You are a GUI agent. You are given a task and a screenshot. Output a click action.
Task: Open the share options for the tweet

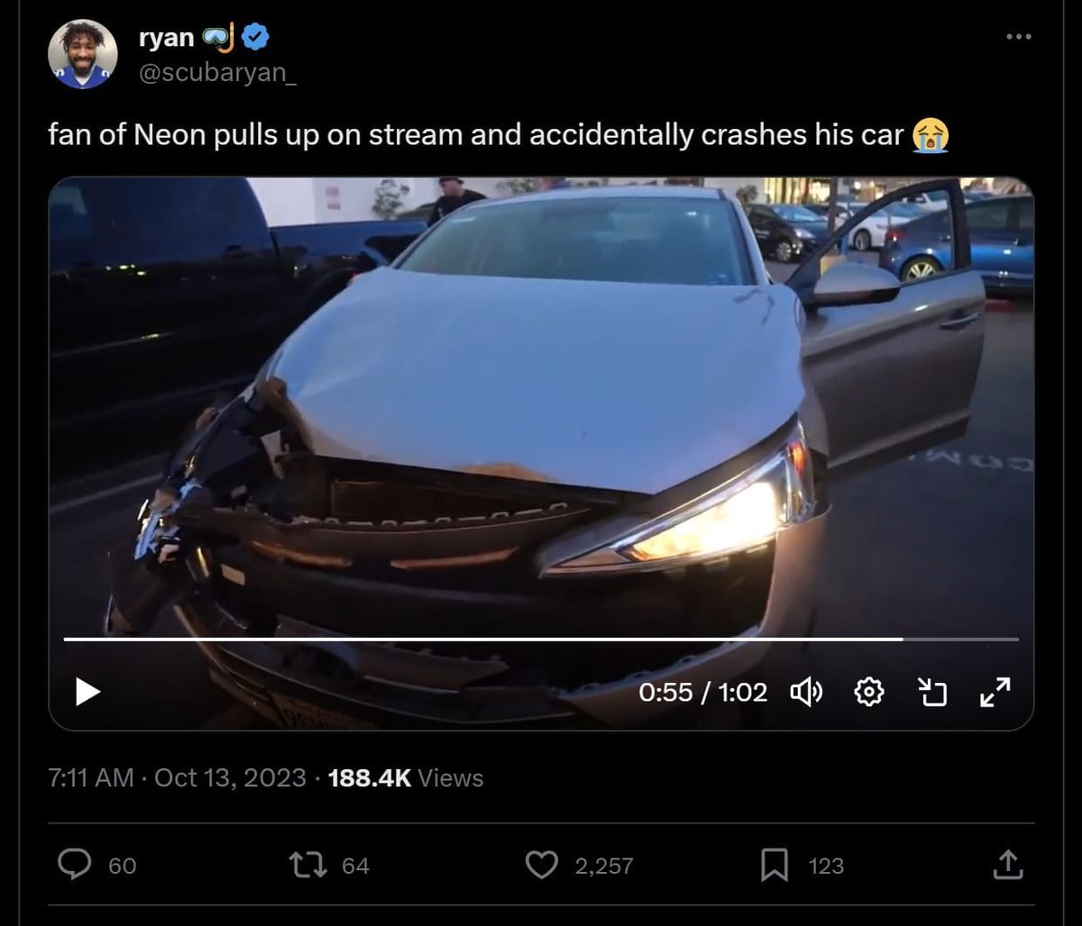(x=1007, y=865)
